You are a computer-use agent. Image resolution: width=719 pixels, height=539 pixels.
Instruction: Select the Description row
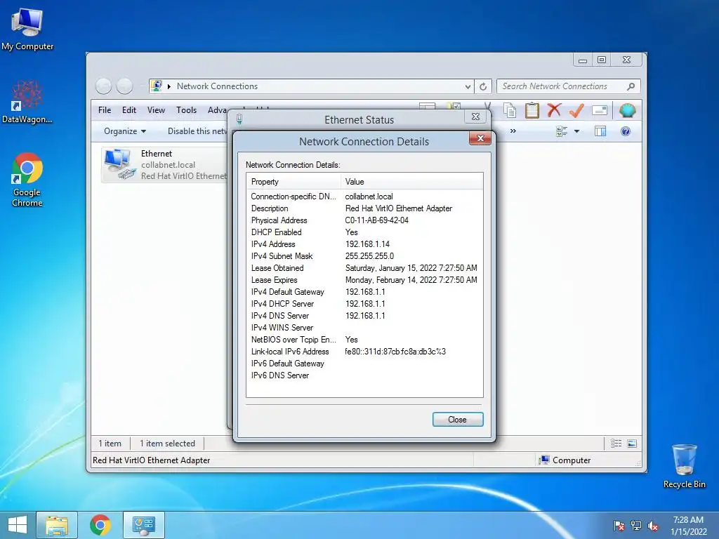364,208
